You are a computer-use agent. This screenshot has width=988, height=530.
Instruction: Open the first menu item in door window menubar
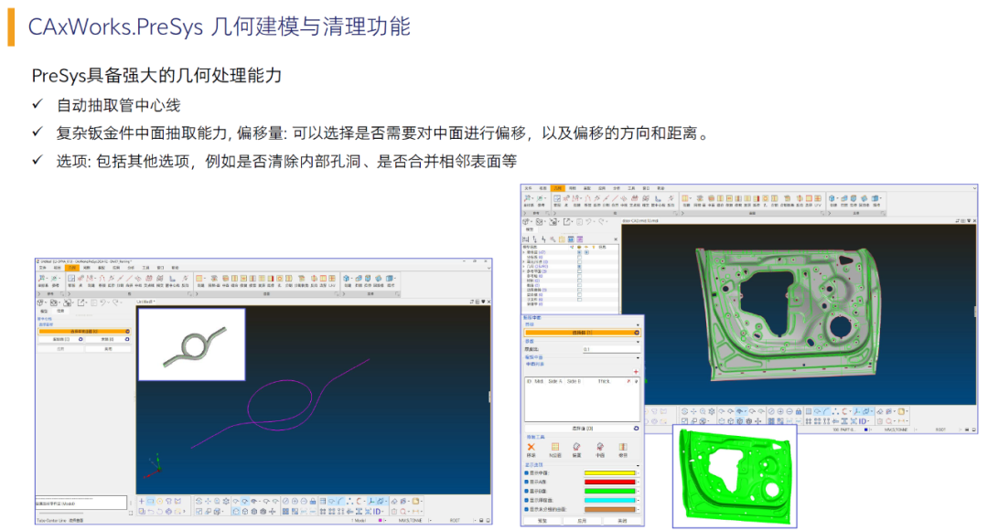point(528,188)
